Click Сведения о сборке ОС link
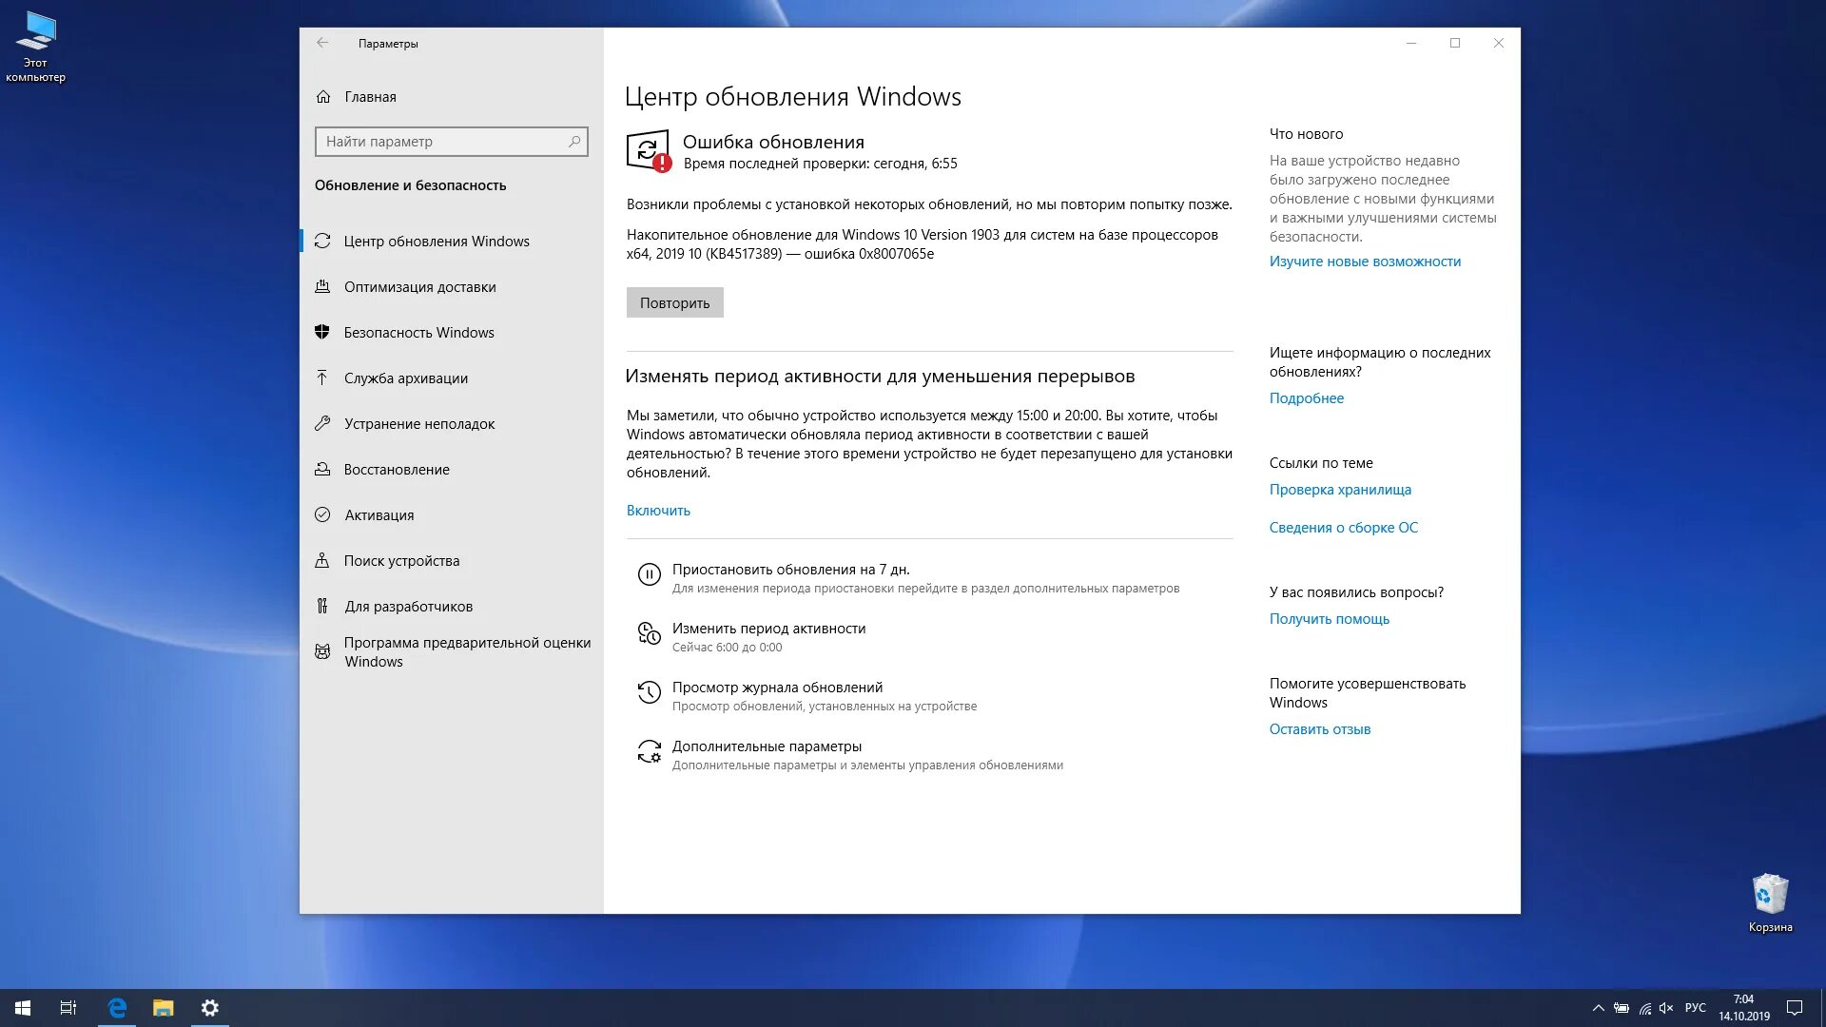 coord(1343,528)
